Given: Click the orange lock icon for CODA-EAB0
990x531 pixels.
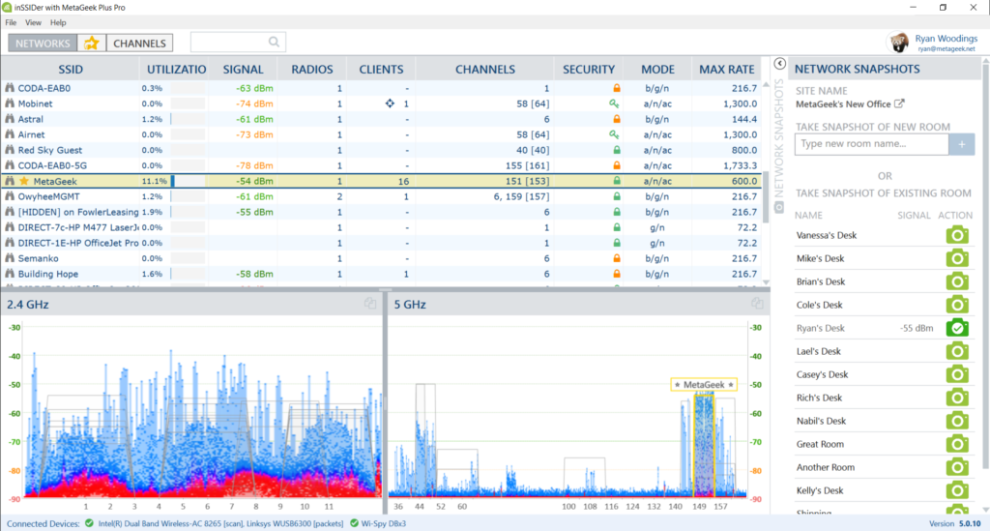Looking at the screenshot, I should click(616, 88).
